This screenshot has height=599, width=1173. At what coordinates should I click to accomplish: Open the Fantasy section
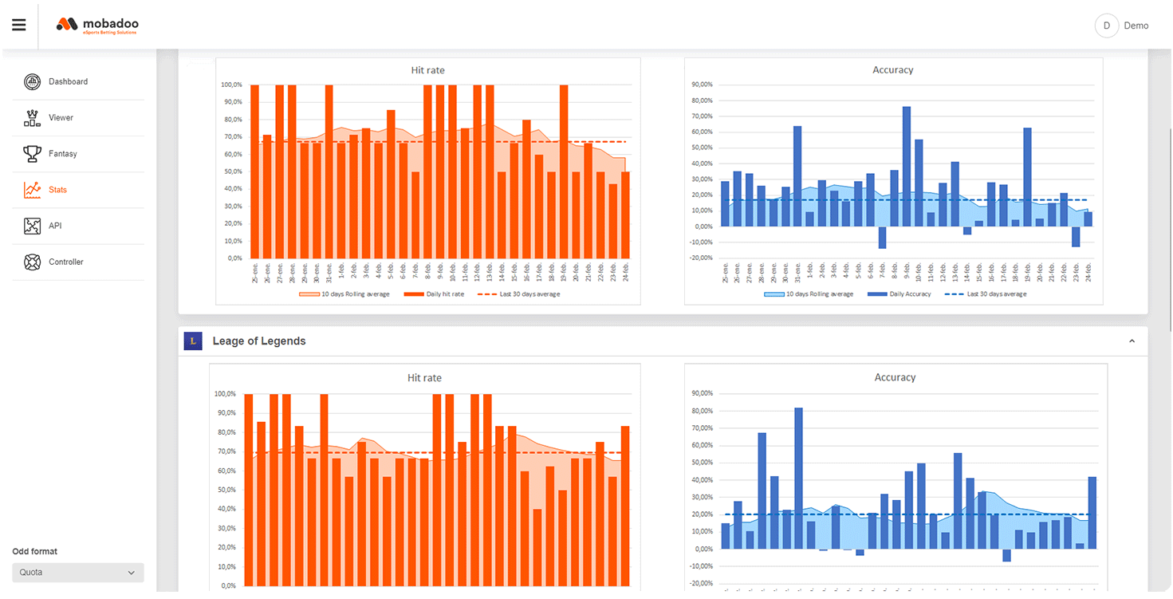[x=63, y=154]
